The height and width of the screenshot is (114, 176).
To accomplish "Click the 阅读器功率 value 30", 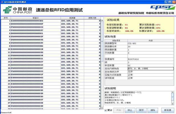I will coord(151,46).
